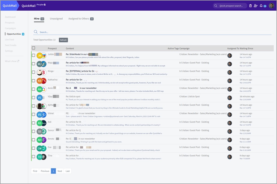
Task: Toggle the select-all checkbox in table header
Action: click(34, 48)
